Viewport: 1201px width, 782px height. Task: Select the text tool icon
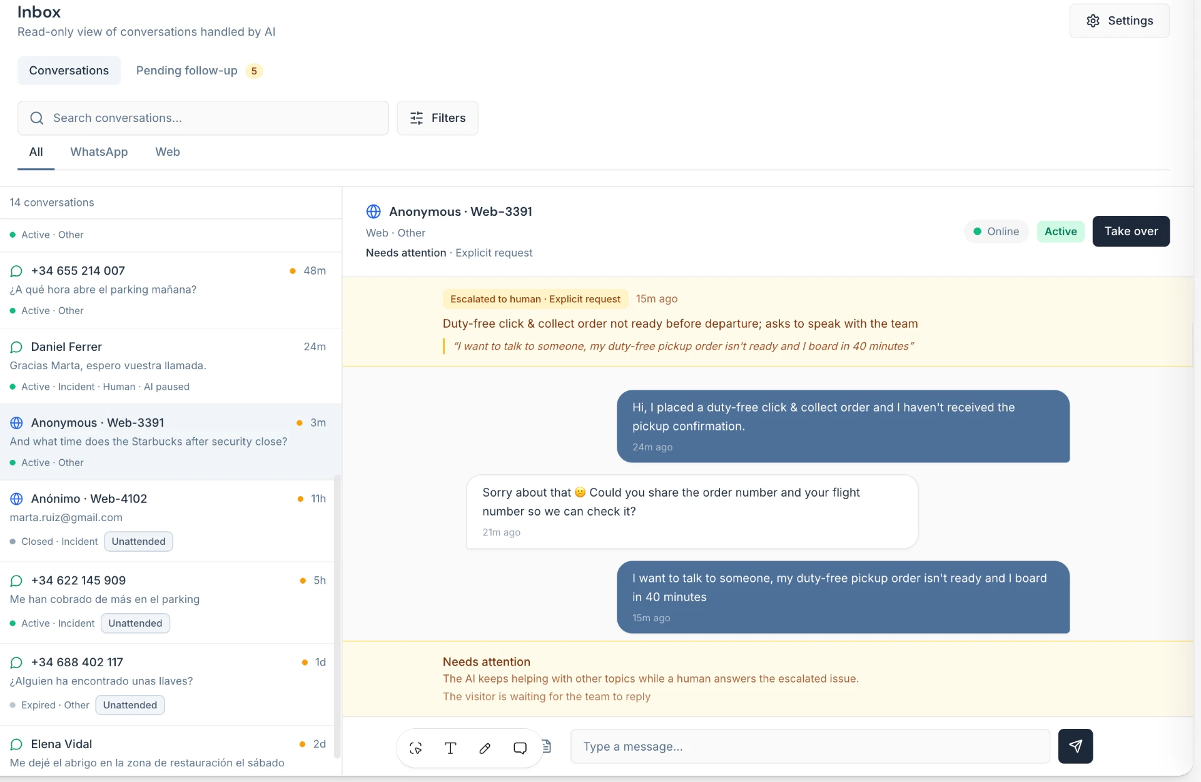pos(450,748)
